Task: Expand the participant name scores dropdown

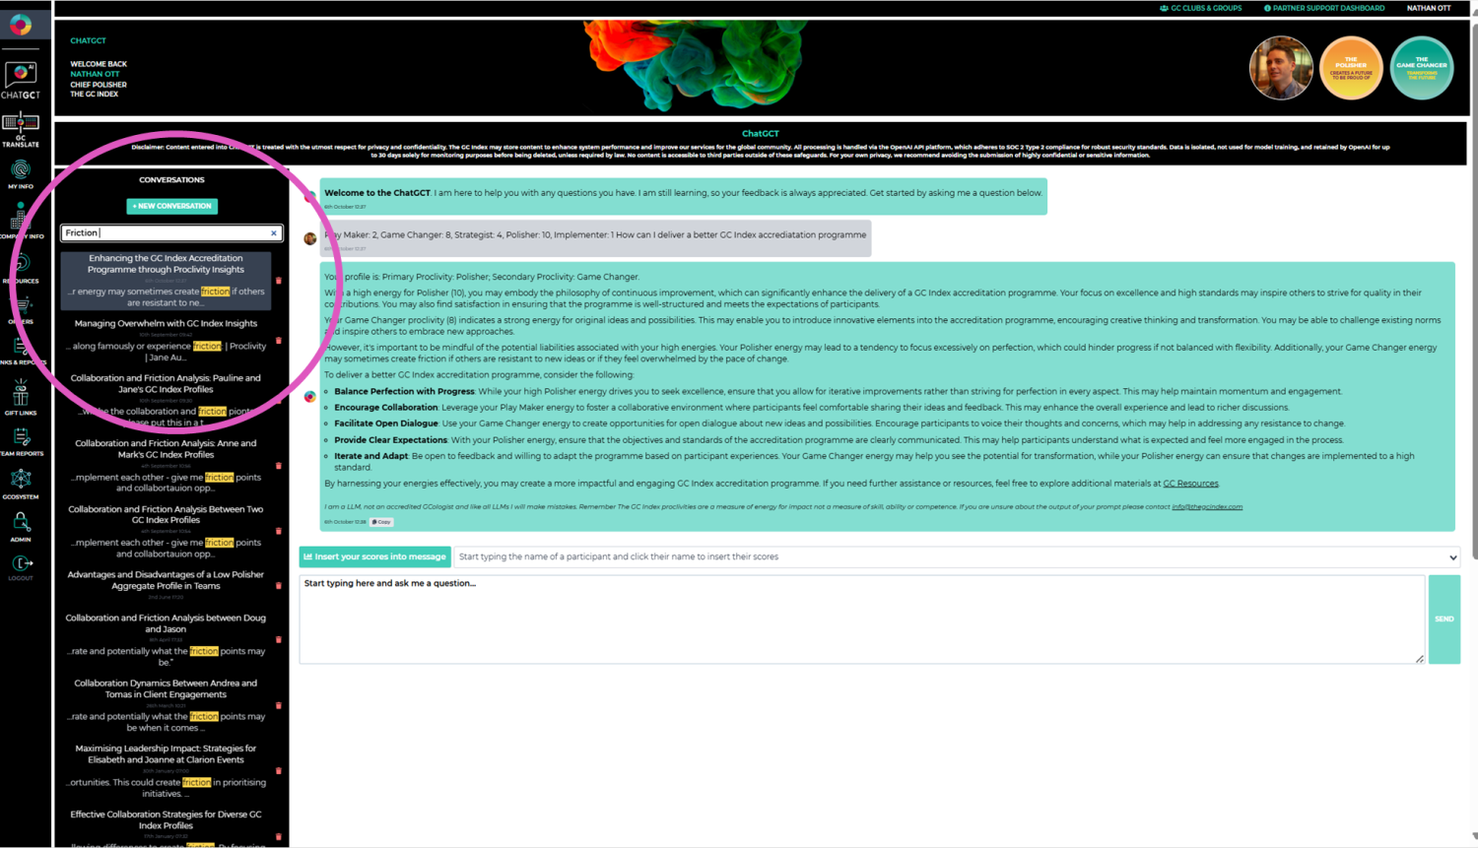Action: [x=1451, y=557]
